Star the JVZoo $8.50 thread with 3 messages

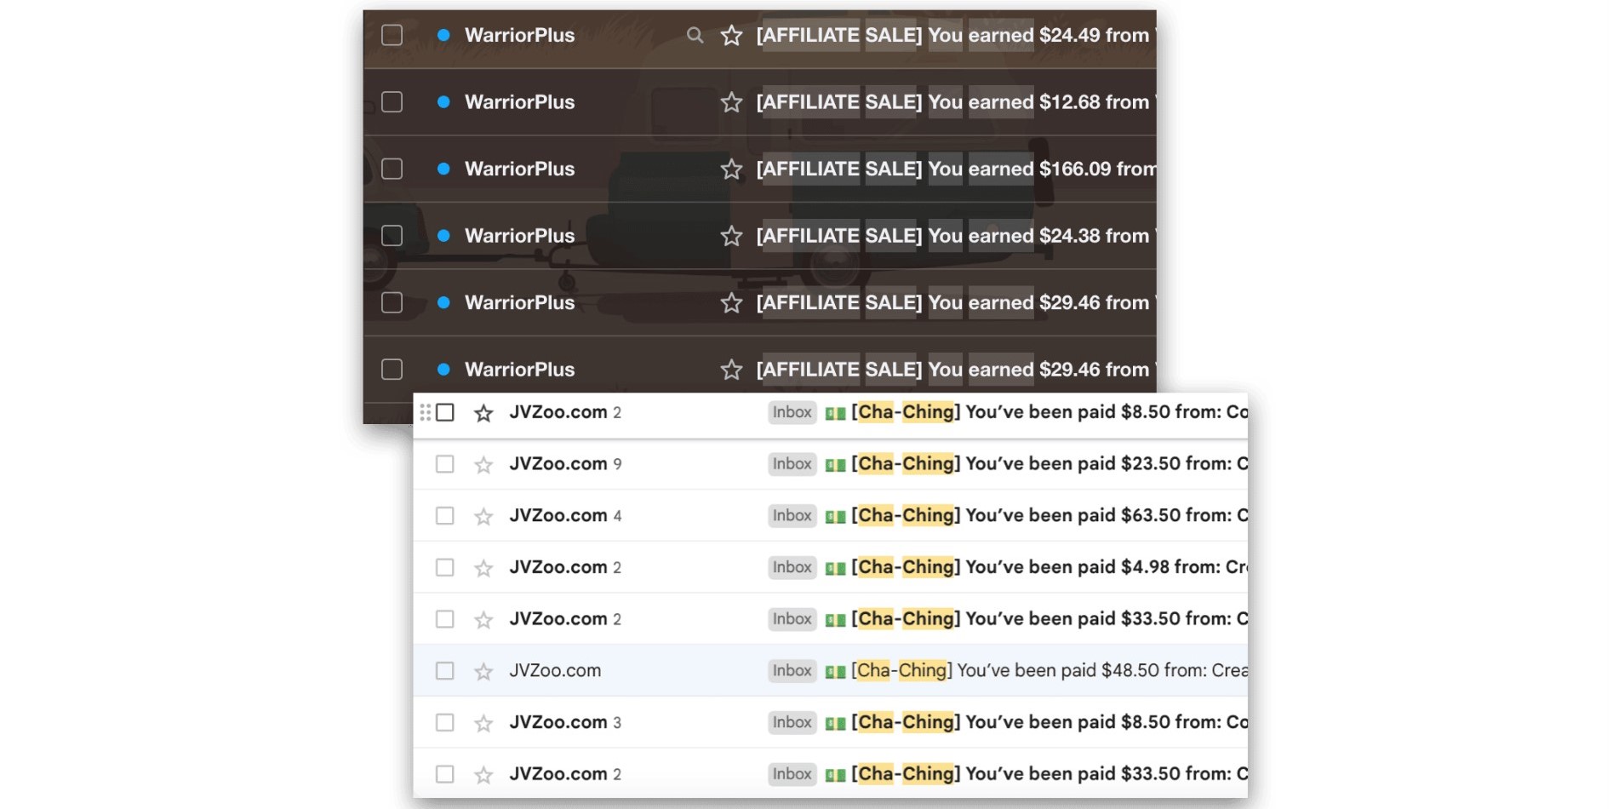click(x=483, y=723)
